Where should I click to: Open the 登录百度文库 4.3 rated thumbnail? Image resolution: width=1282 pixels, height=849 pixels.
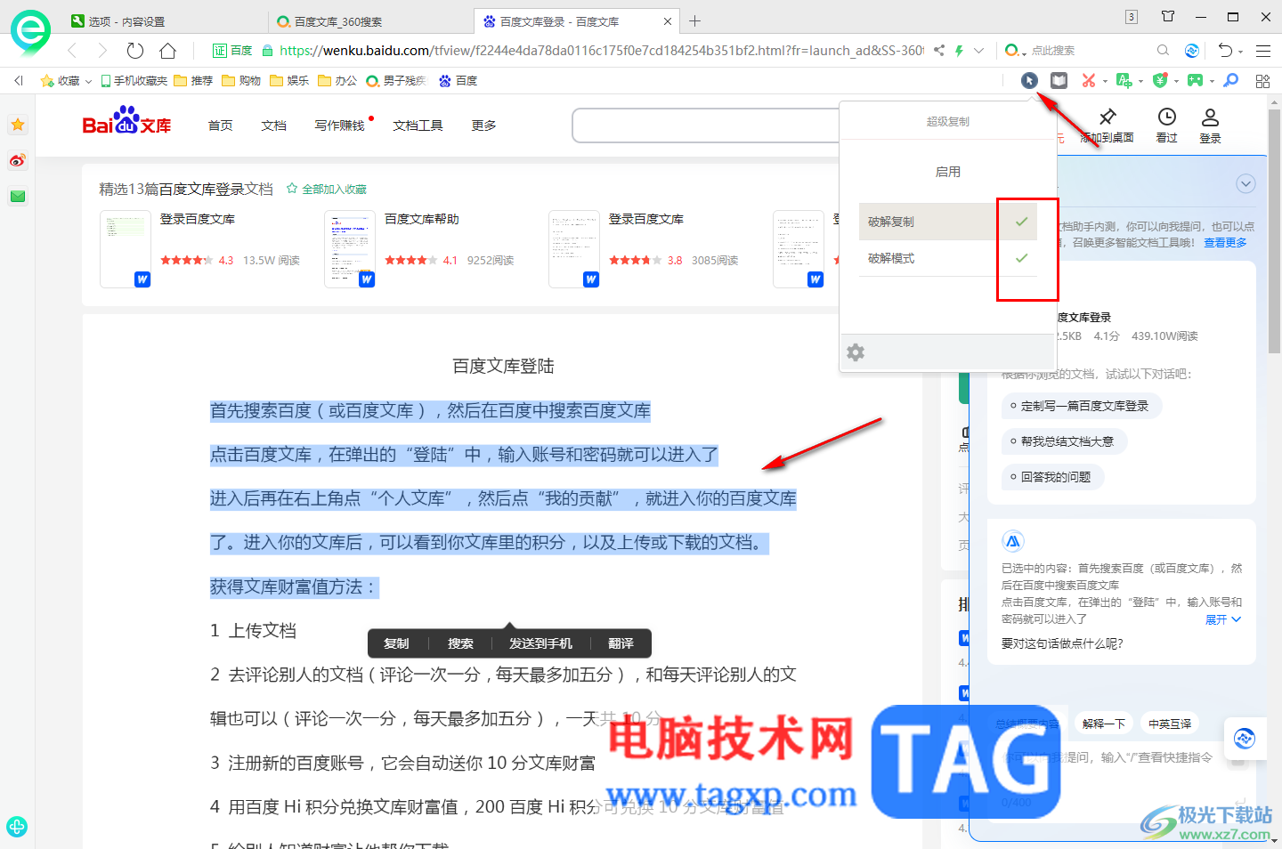coord(126,249)
